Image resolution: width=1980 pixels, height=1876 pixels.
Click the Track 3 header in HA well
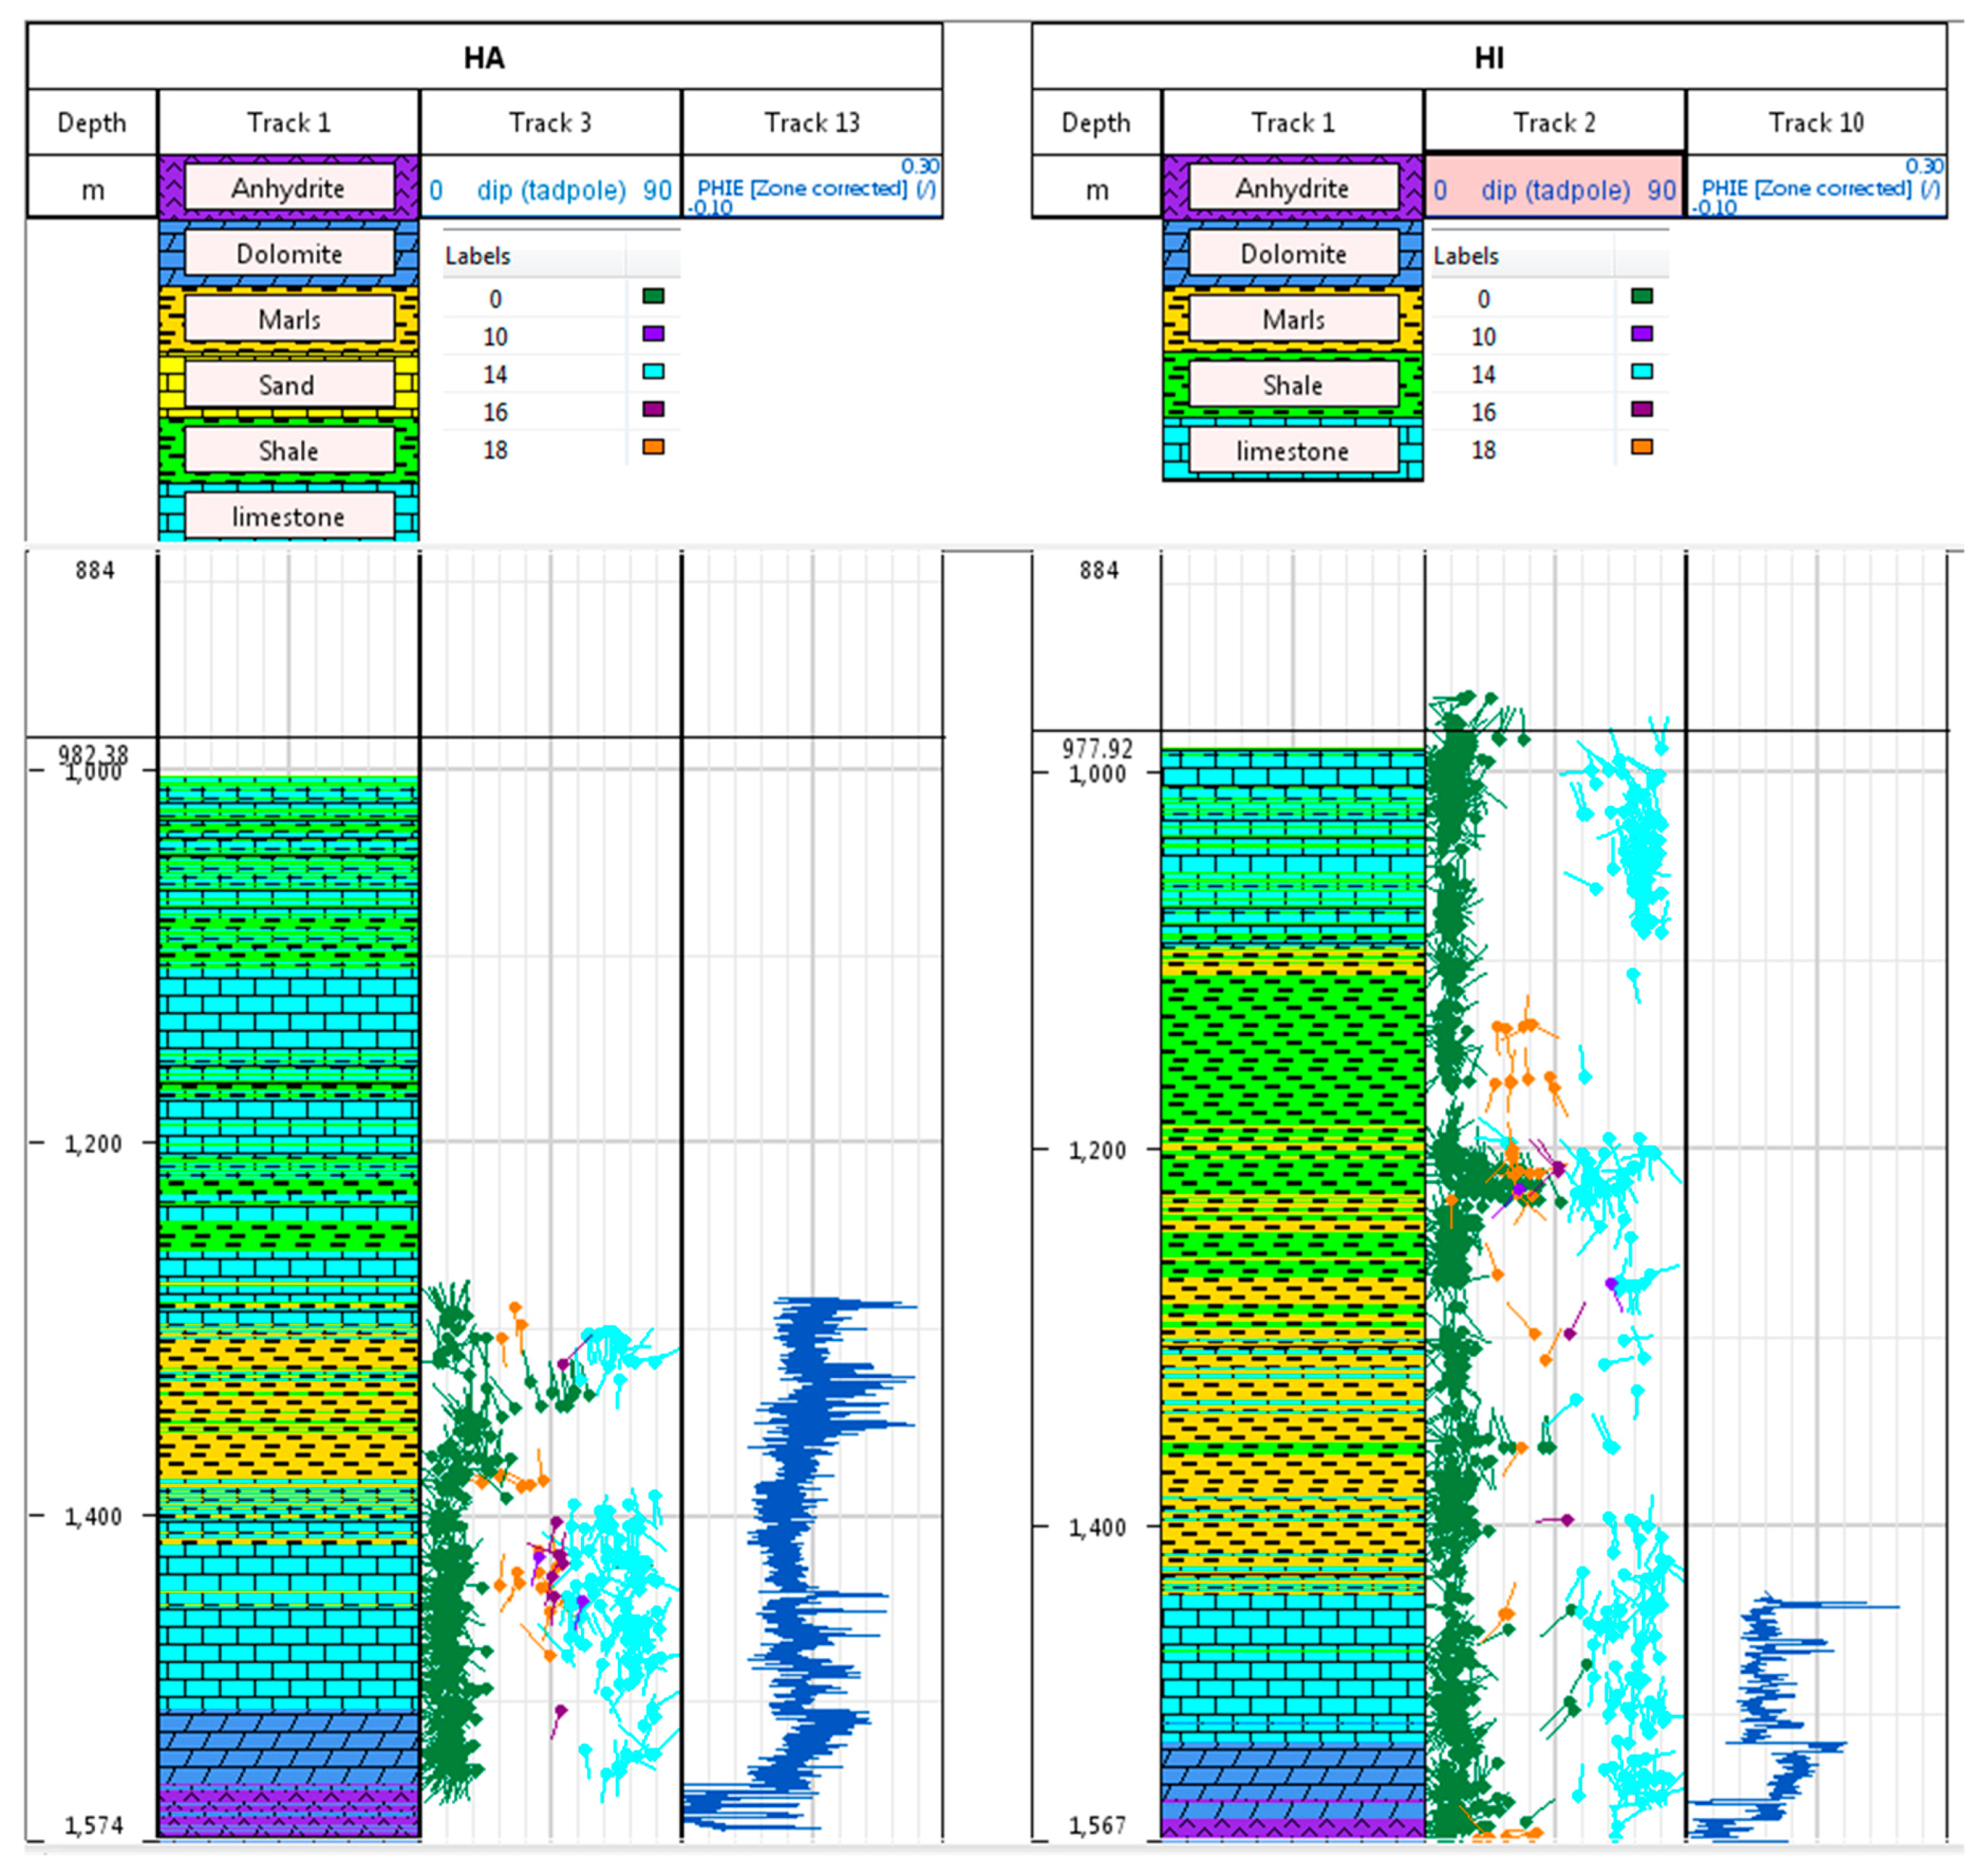pos(550,122)
